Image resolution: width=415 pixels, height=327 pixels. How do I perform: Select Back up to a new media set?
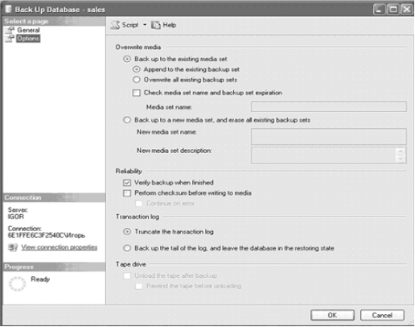point(127,120)
